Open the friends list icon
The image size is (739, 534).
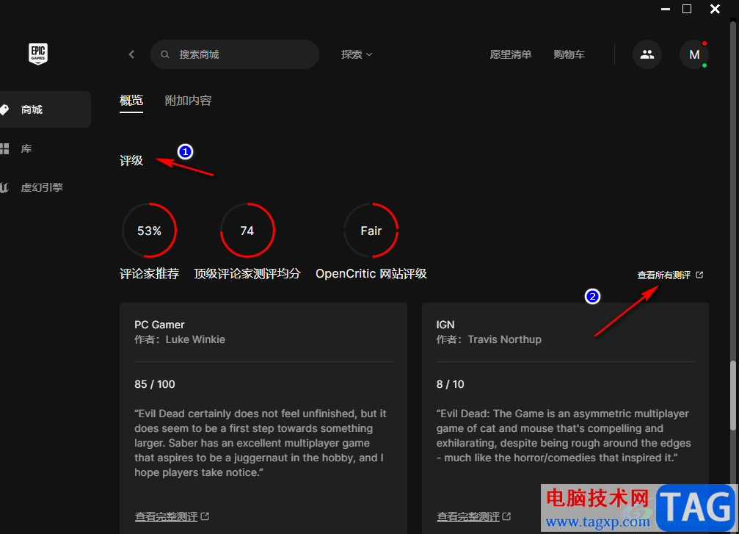tap(647, 54)
